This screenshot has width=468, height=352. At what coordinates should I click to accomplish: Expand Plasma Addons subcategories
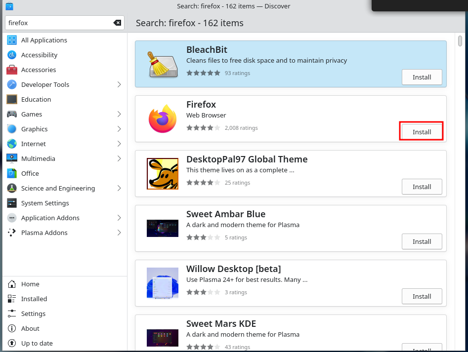coord(119,233)
